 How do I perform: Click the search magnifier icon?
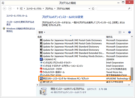pos(129,9)
